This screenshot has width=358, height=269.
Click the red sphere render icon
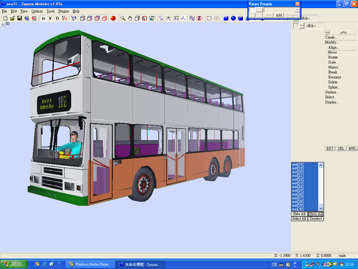113,18
